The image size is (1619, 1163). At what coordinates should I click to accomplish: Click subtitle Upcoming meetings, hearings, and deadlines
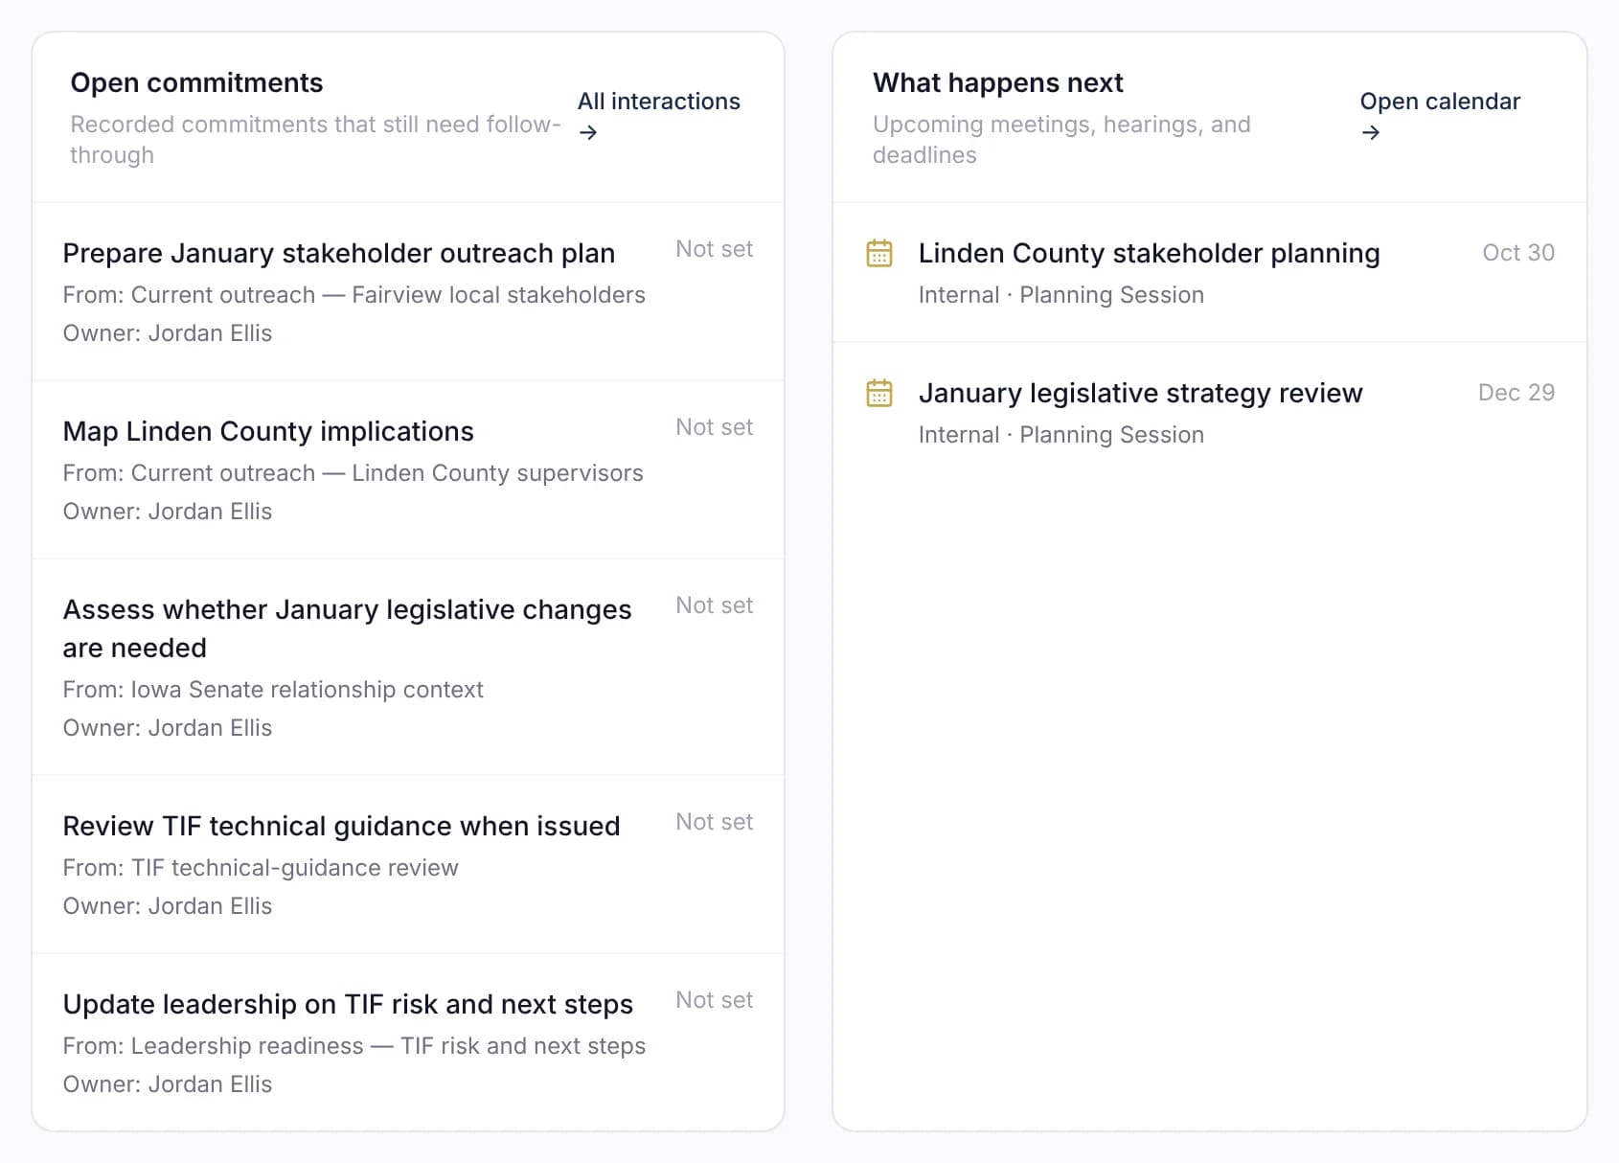(1061, 140)
